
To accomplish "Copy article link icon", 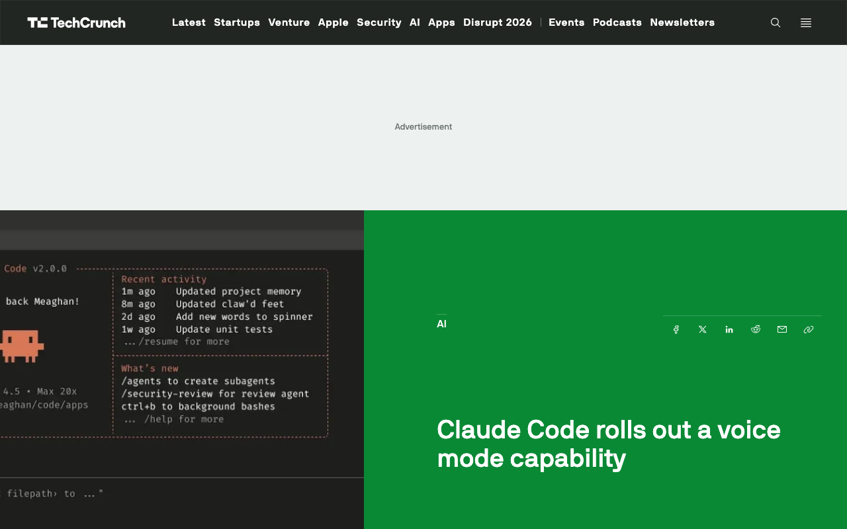I will [x=809, y=329].
